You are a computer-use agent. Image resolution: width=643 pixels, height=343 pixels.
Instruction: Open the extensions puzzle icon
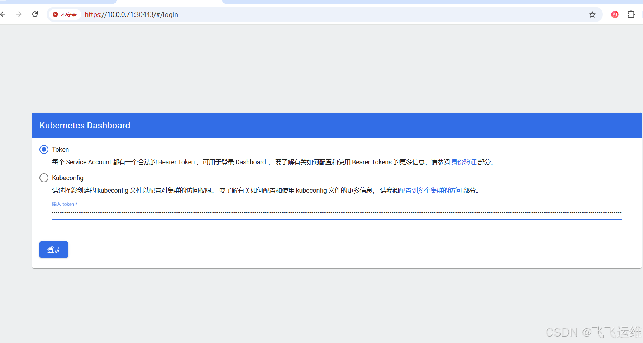(x=631, y=15)
